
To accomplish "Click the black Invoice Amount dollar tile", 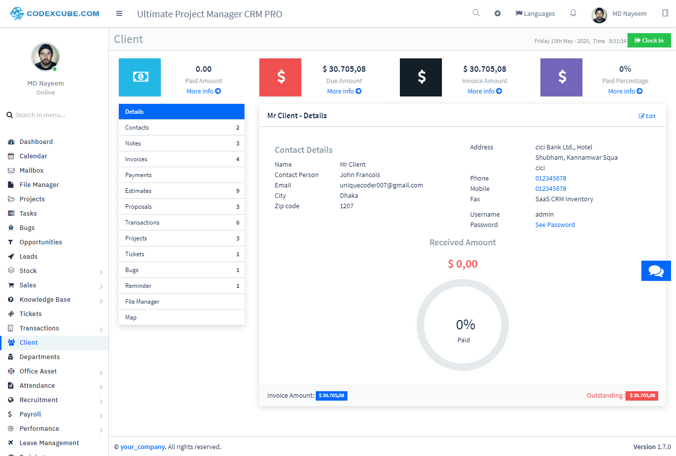I will [421, 77].
